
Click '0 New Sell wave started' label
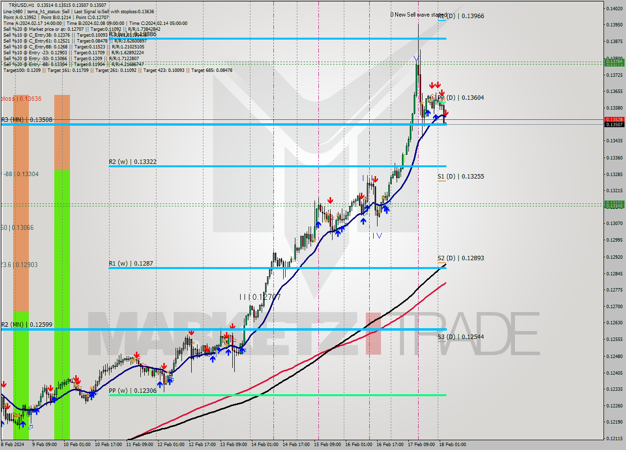point(419,15)
